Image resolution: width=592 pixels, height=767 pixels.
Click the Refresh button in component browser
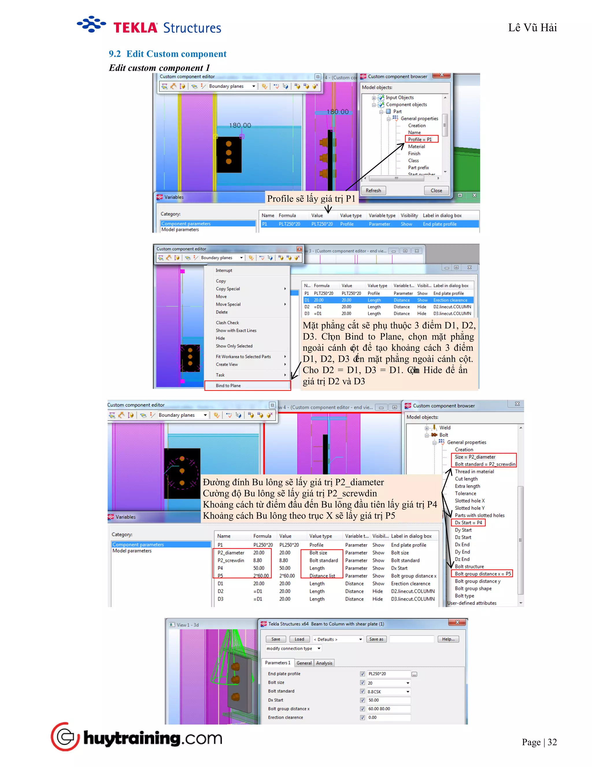[x=373, y=190]
